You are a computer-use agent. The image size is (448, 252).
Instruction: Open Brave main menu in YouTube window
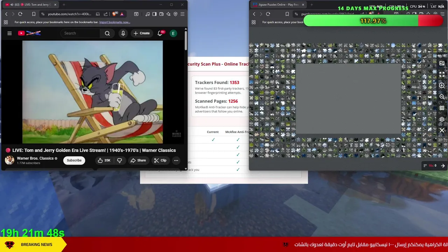point(182,14)
